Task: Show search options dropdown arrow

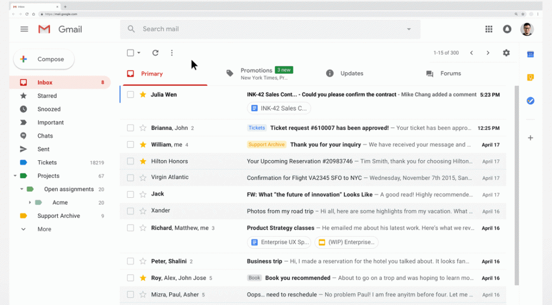Action: pyautogui.click(x=409, y=29)
